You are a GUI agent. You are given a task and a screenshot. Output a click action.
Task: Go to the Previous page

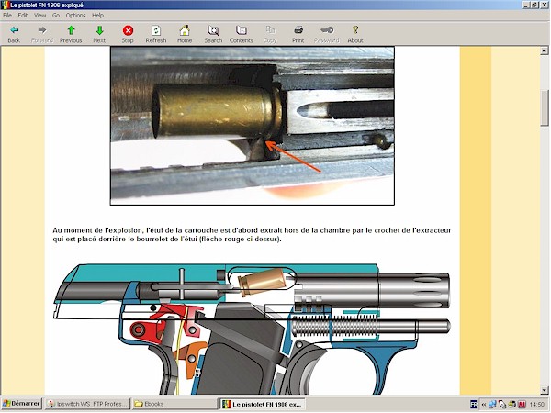[71, 35]
